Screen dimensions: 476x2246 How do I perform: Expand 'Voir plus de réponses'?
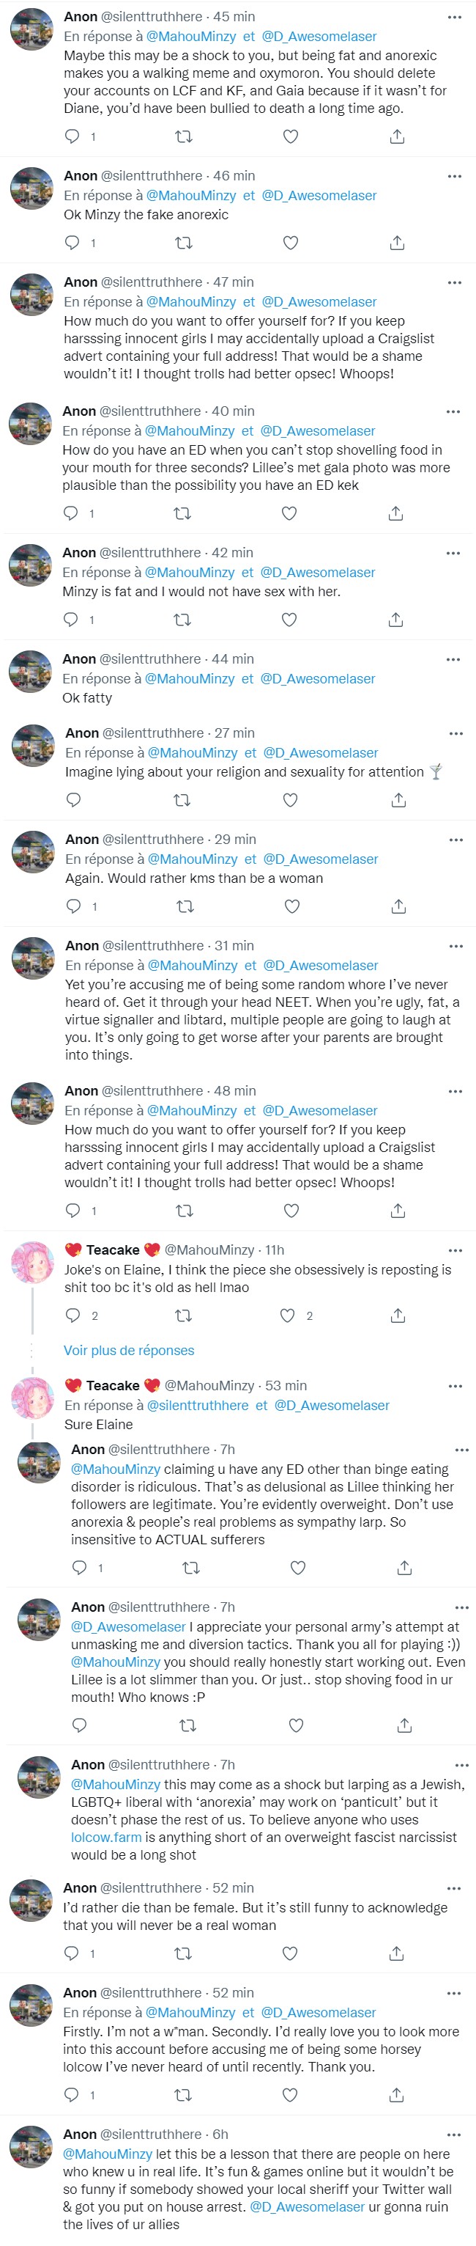[x=129, y=1350]
